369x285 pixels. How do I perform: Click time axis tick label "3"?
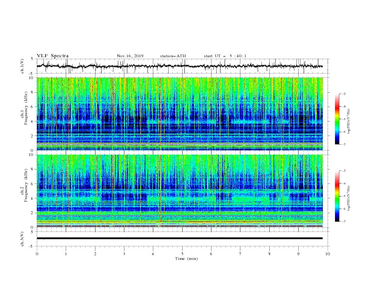click(x=124, y=254)
